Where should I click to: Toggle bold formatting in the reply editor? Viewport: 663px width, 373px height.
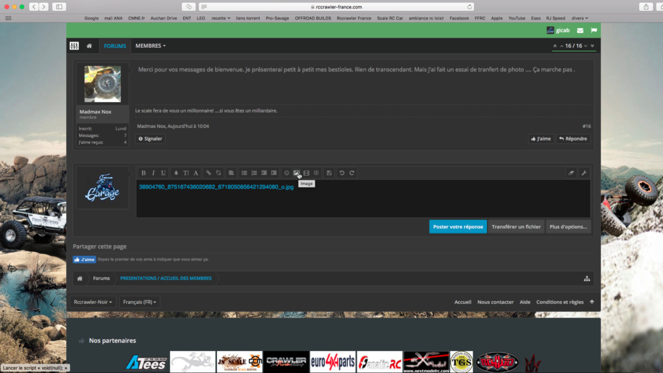(144, 173)
